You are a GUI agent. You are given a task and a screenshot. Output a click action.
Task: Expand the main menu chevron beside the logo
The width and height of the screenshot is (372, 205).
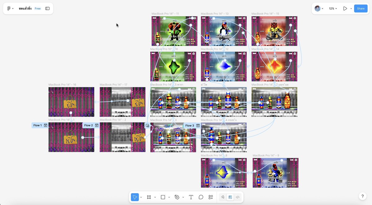pos(13,9)
